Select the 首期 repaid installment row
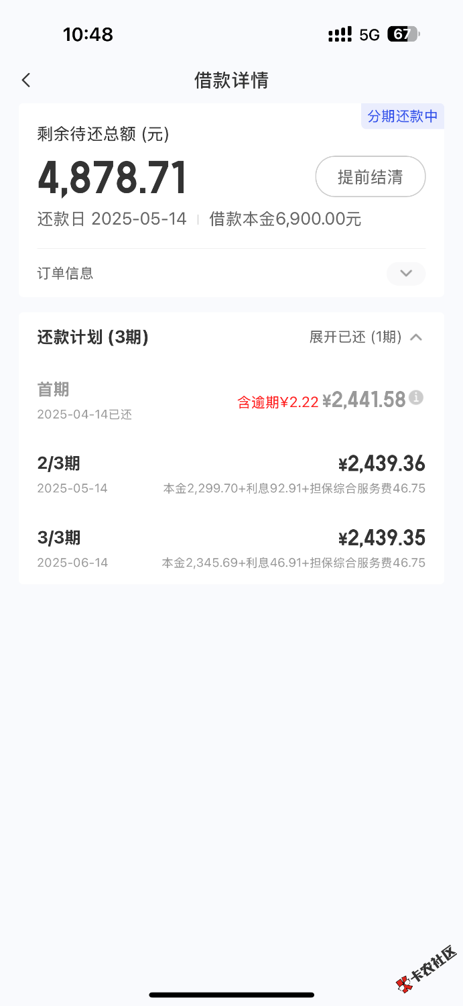The image size is (463, 1006). (x=54, y=390)
